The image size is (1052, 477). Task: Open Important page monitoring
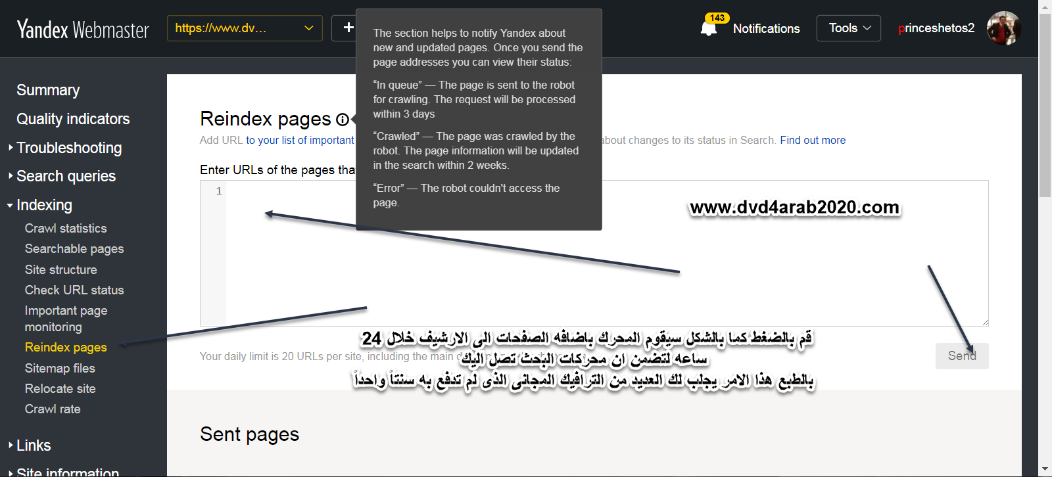pos(66,319)
